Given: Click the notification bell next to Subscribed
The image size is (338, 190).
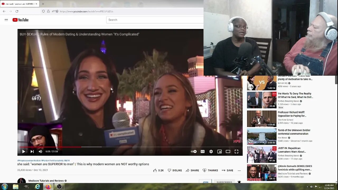Looking at the screenshot, I should pyautogui.click(x=239, y=182).
